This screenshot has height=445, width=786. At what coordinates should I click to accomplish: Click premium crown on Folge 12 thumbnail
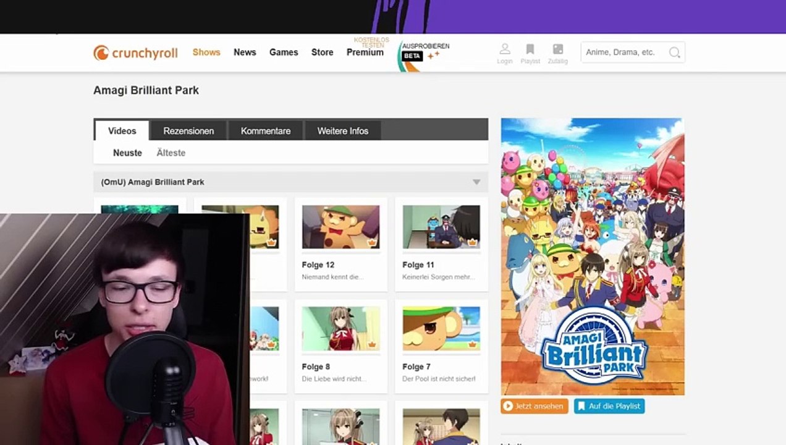371,242
